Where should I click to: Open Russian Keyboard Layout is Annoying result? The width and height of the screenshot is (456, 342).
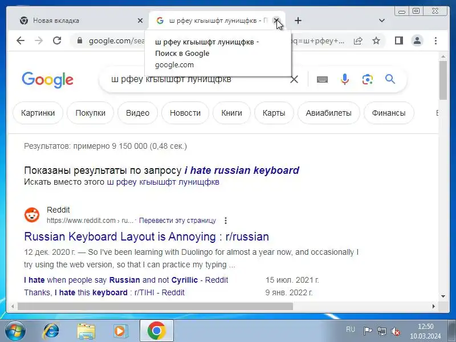click(146, 237)
